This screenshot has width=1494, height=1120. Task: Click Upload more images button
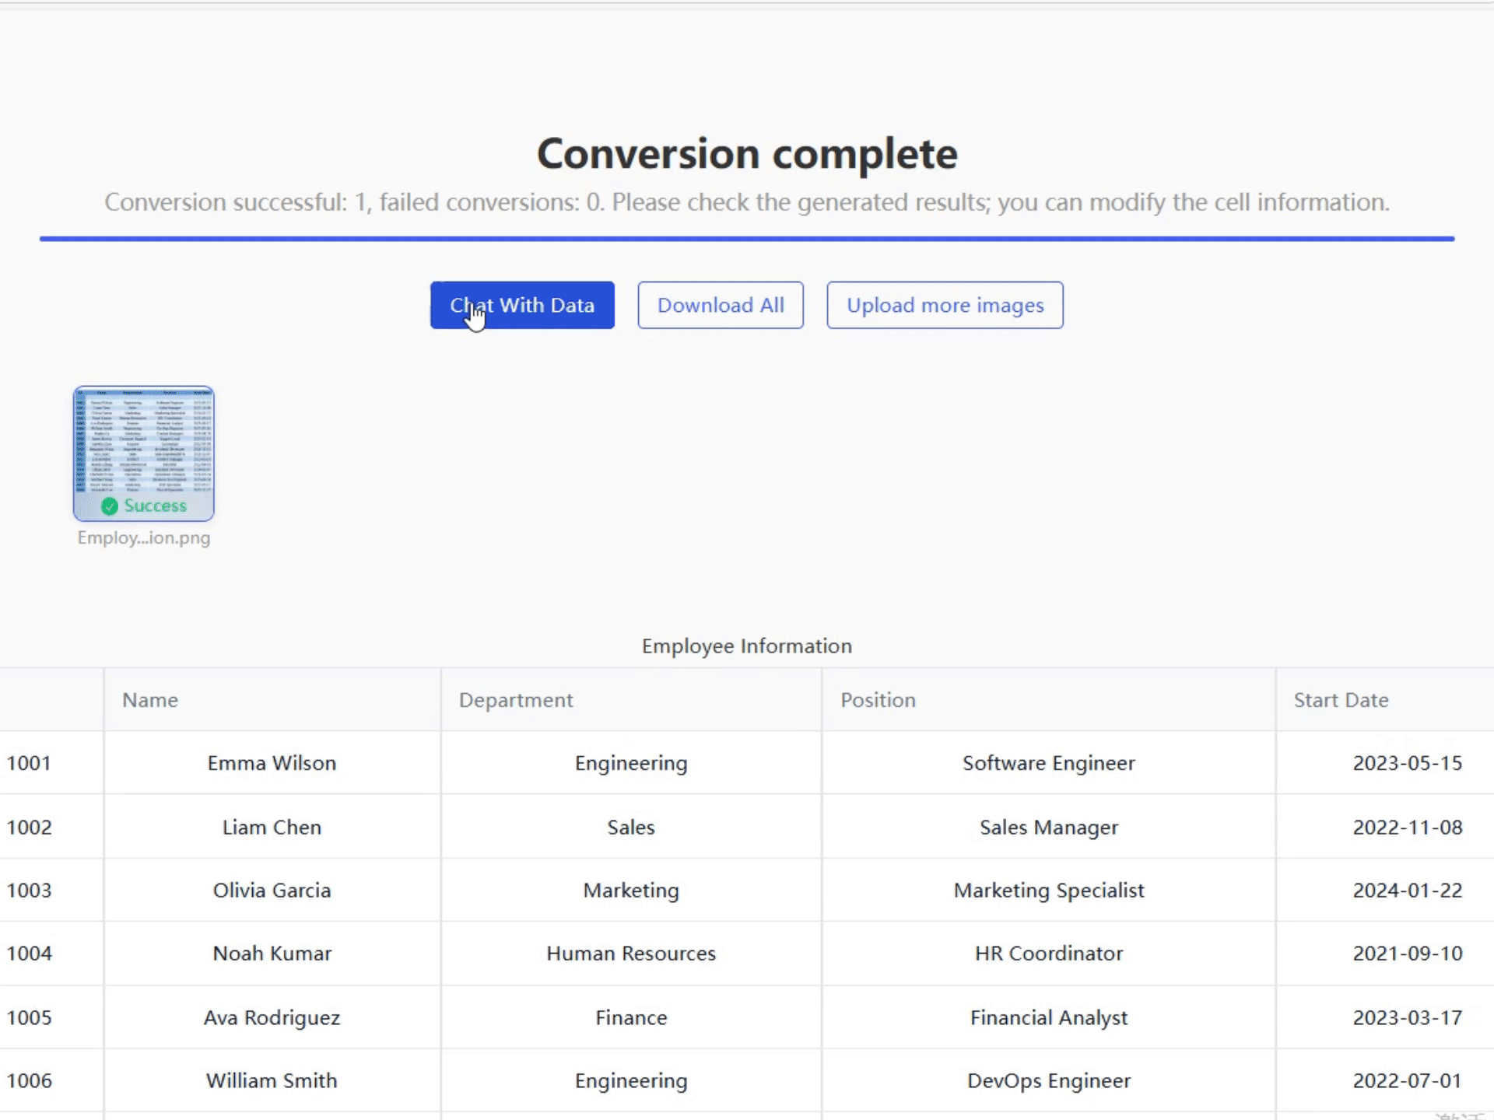pos(945,305)
